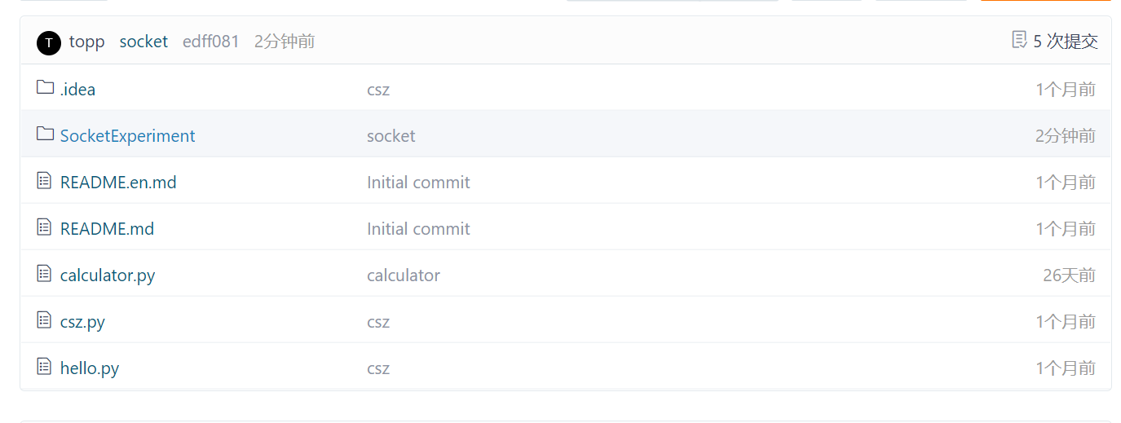Open the hello.py file
Screen dimensions: 1121x423
click(90, 368)
